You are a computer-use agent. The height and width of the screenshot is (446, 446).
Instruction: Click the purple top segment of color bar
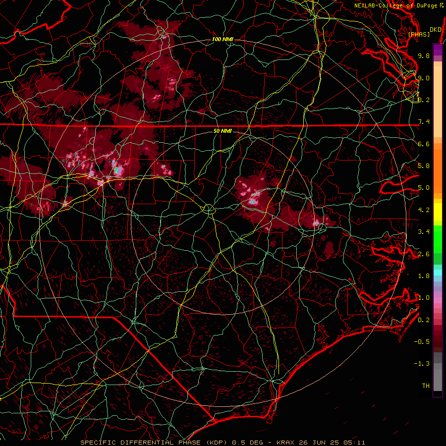tap(438, 50)
